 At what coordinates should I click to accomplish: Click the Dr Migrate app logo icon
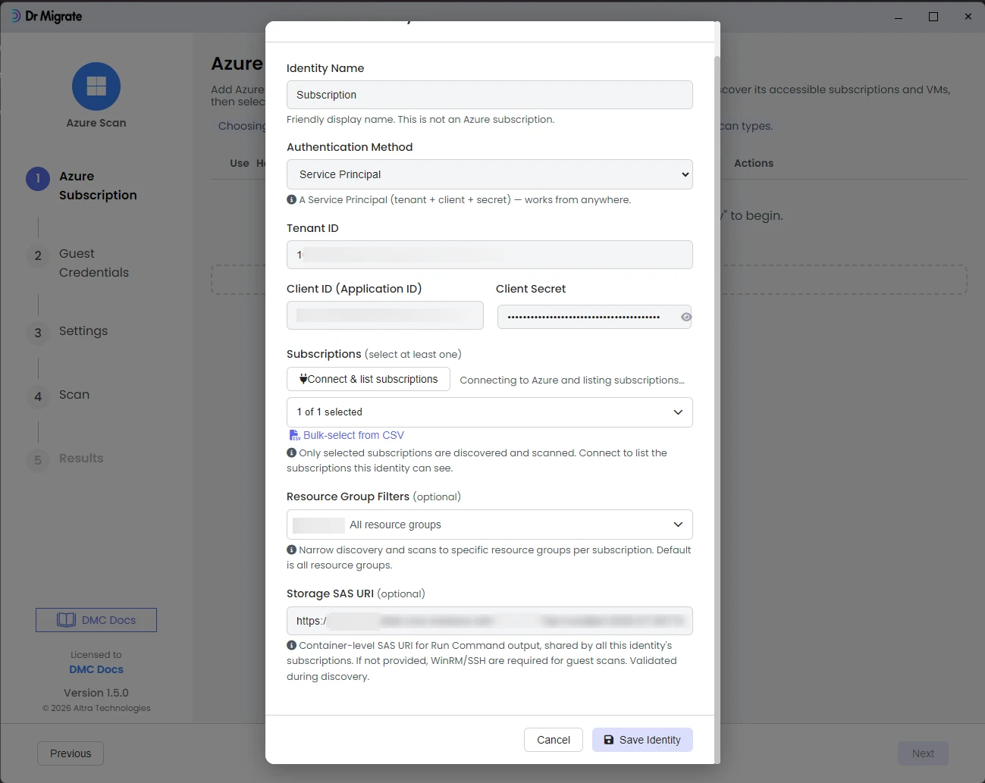pos(15,16)
